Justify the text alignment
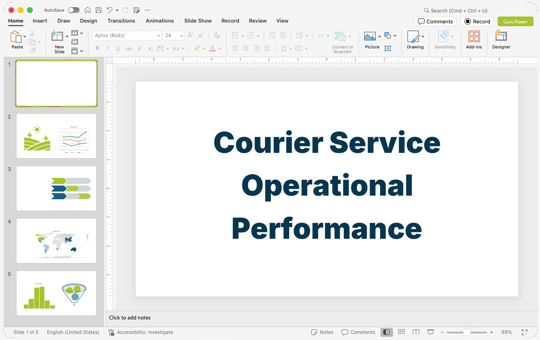The height and width of the screenshot is (340, 540). pyautogui.click(x=267, y=48)
